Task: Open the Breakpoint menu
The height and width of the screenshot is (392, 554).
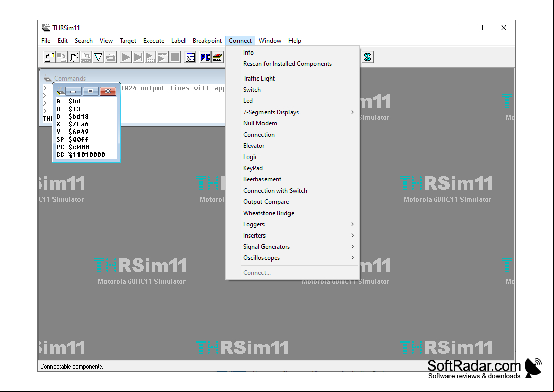Action: click(x=207, y=41)
